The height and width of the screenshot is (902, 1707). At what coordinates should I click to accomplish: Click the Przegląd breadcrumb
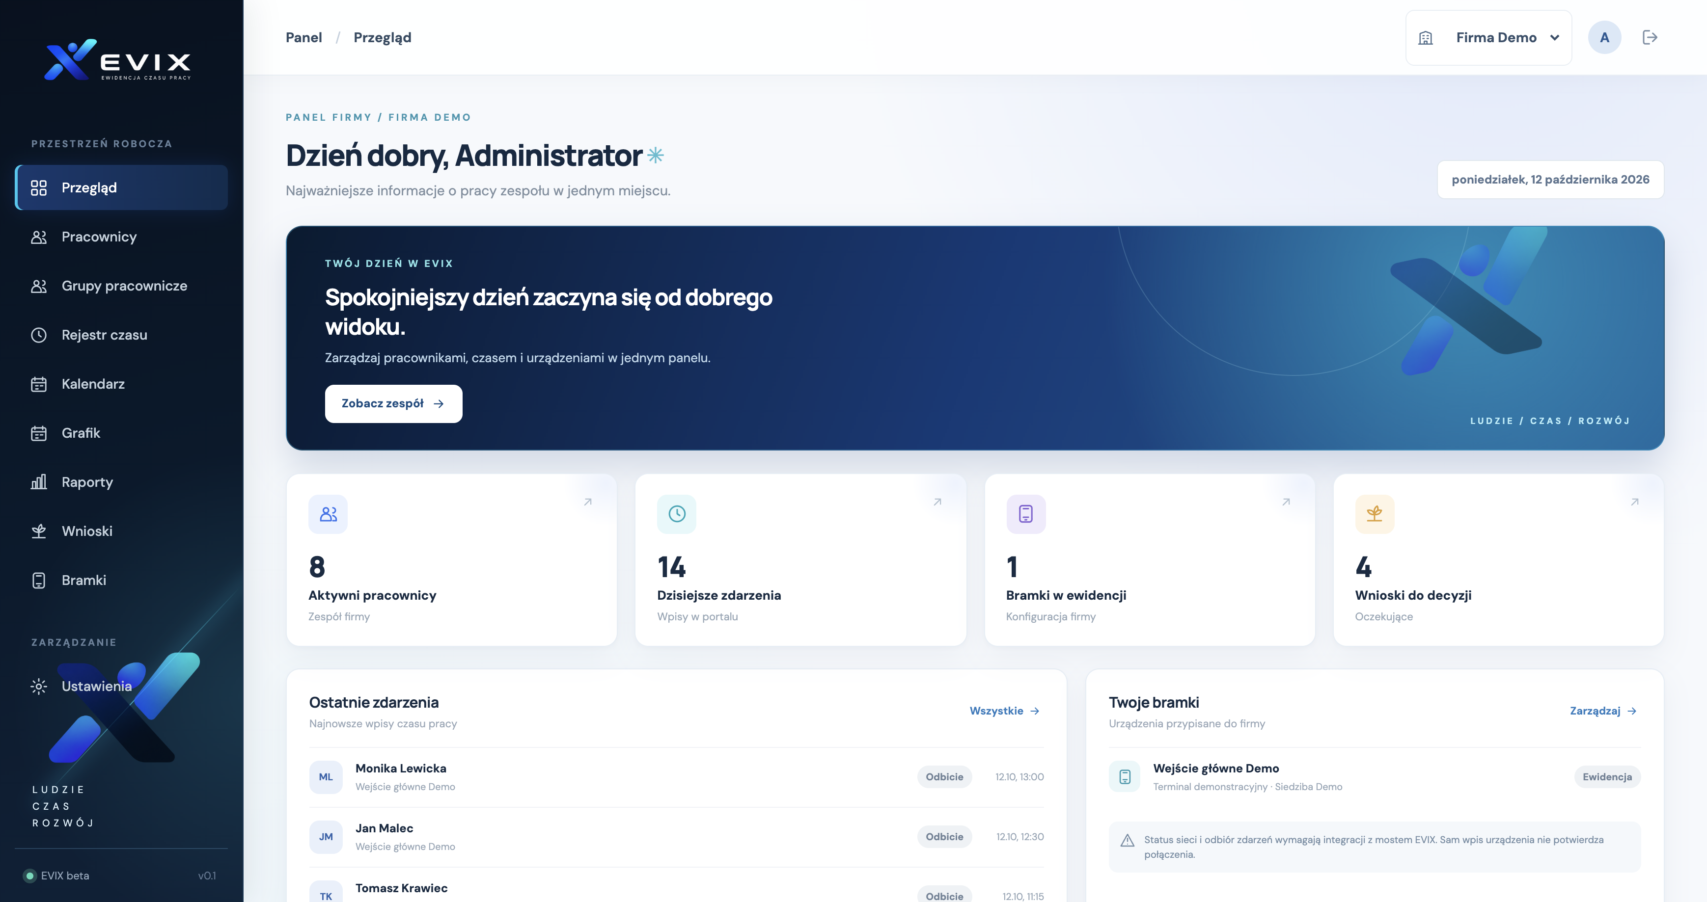383,37
